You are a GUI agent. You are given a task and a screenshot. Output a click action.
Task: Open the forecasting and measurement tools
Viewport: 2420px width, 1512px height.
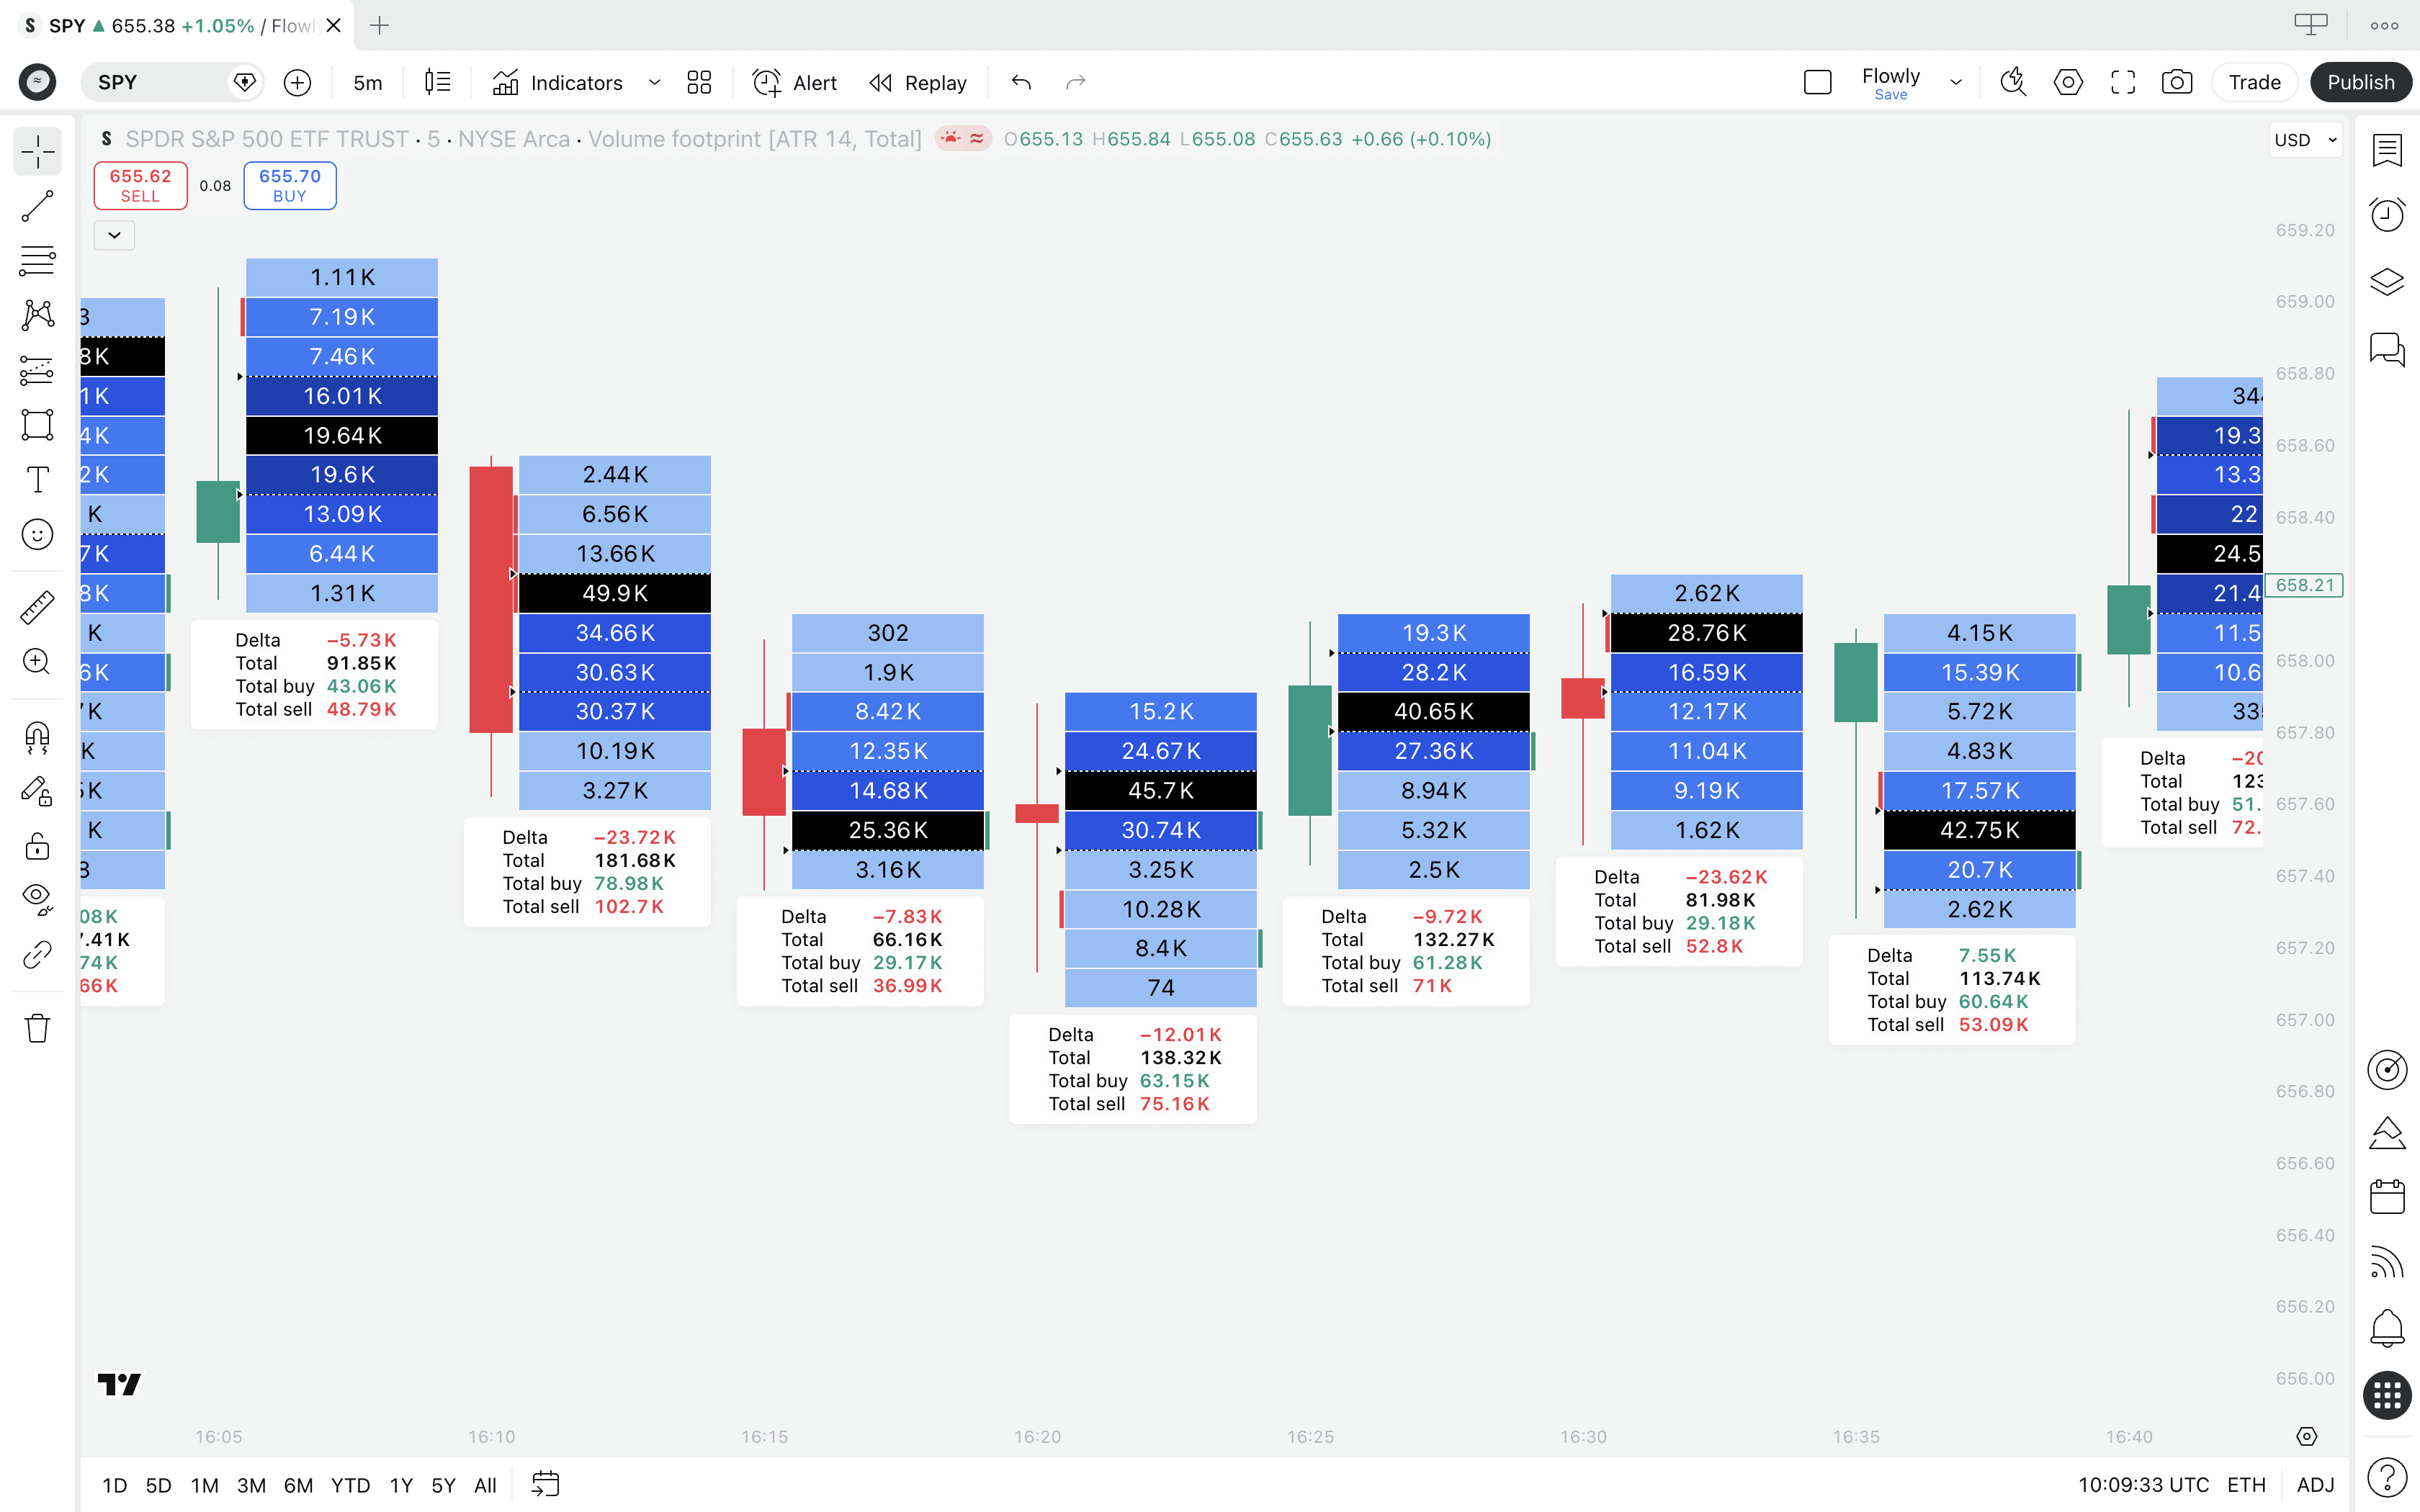[x=37, y=370]
